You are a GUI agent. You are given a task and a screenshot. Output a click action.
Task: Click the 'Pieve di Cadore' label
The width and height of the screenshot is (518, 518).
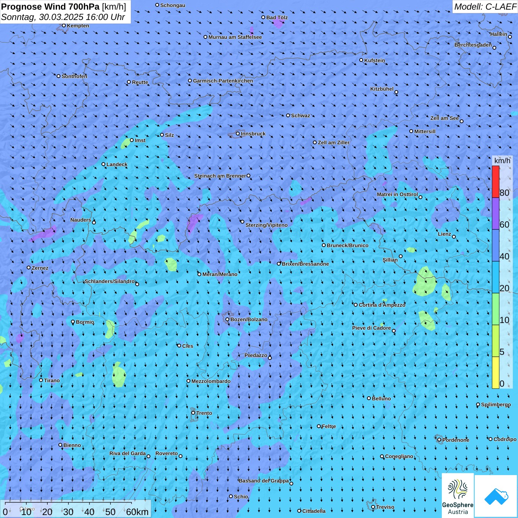[x=371, y=328]
